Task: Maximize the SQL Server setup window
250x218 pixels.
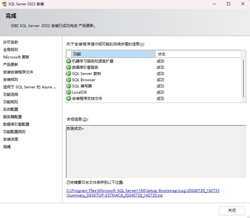Action: coord(228,4)
